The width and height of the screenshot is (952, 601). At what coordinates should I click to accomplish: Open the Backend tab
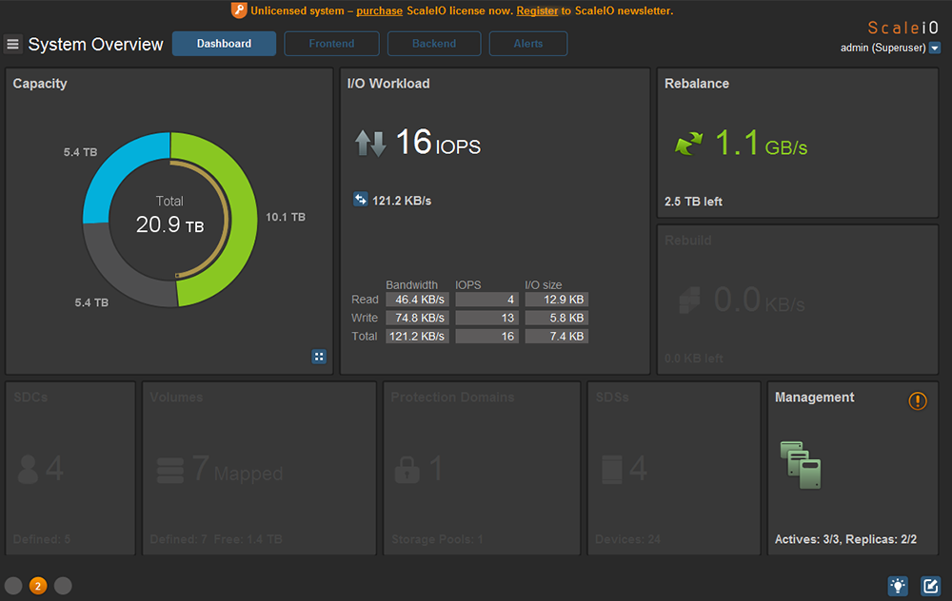click(434, 44)
